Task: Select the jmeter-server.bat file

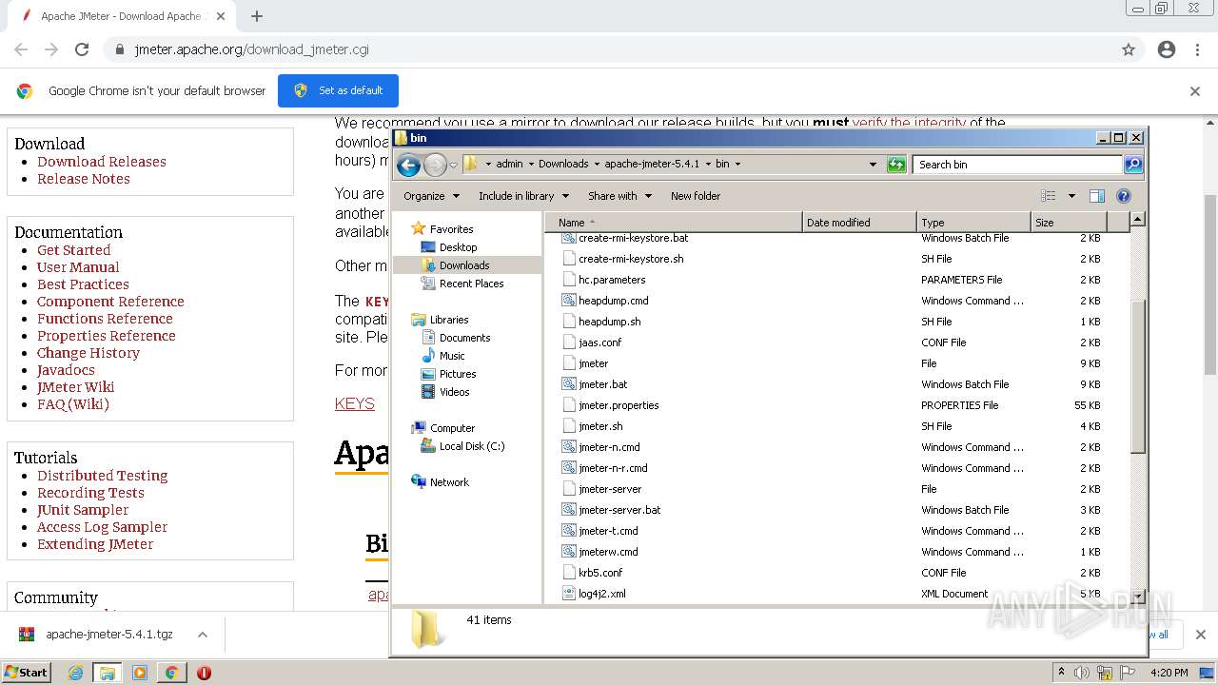Action: [619, 510]
